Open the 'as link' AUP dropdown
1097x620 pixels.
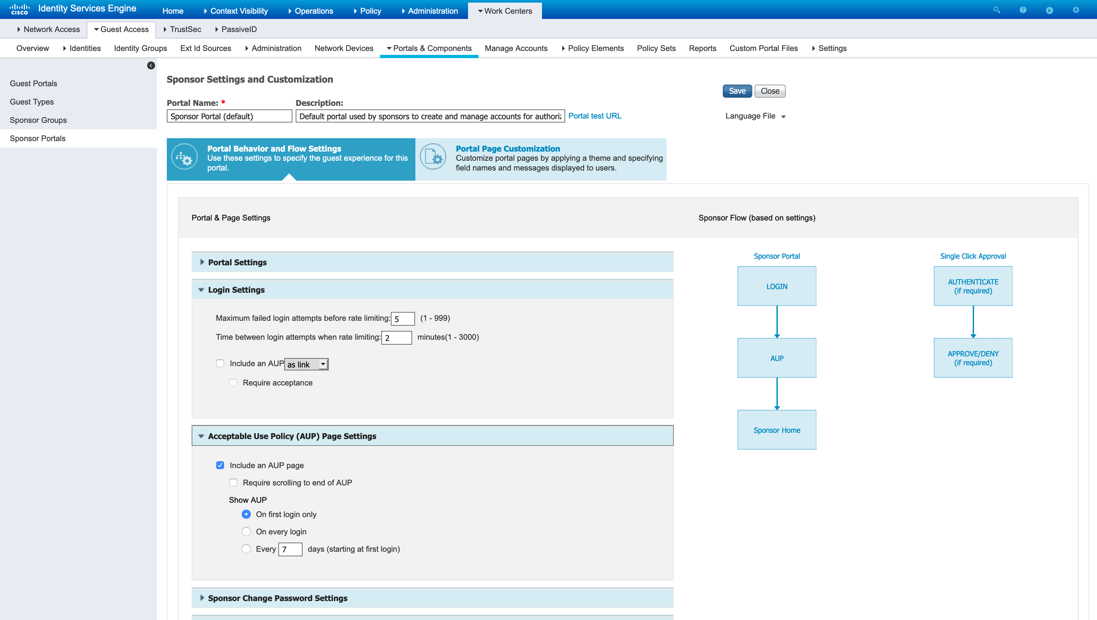click(306, 364)
